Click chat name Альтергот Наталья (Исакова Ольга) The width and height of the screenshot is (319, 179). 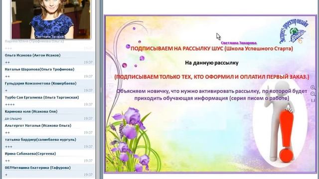(38, 125)
